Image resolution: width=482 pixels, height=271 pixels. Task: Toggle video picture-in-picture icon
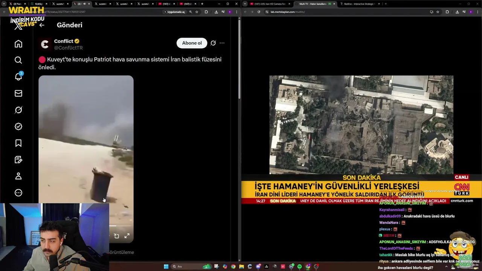click(x=116, y=236)
